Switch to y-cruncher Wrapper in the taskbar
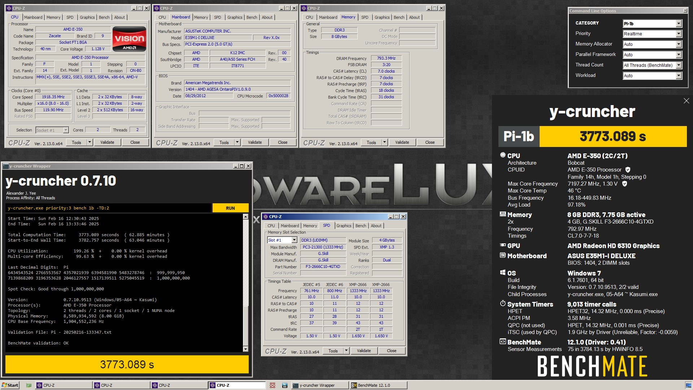 (x=319, y=385)
